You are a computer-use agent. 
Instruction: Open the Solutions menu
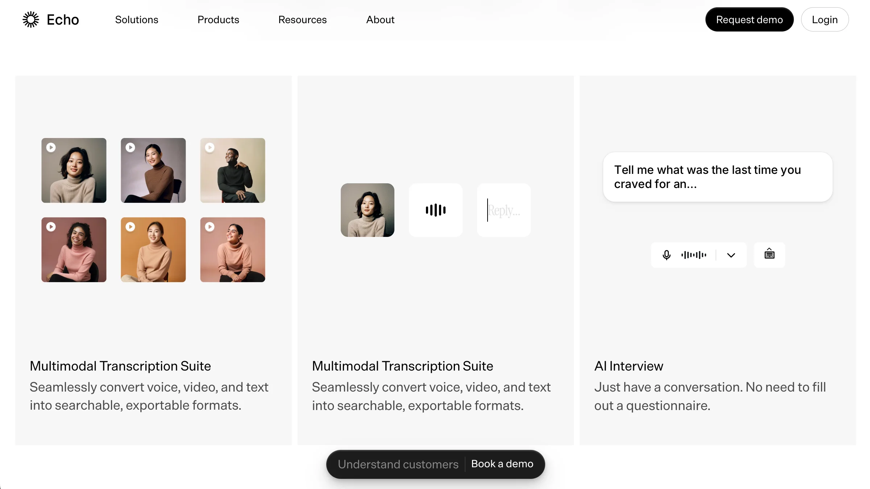pos(137,20)
